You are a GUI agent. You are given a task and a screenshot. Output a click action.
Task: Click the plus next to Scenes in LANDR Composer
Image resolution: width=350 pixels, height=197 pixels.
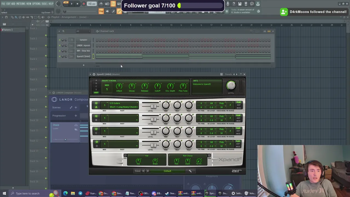point(76,108)
